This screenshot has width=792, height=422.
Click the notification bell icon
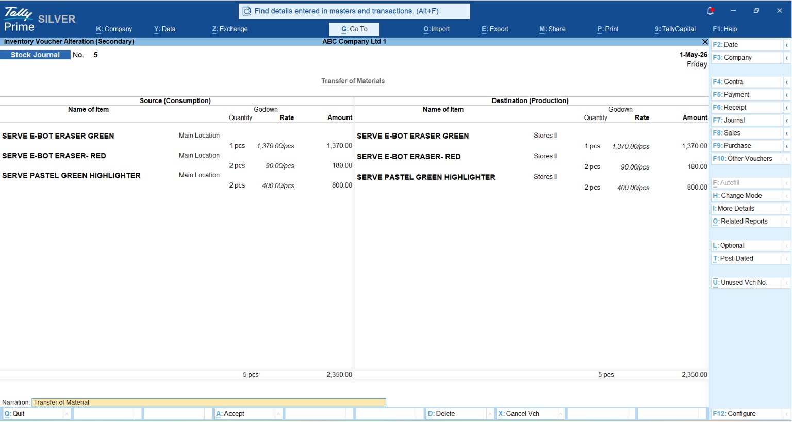[710, 11]
